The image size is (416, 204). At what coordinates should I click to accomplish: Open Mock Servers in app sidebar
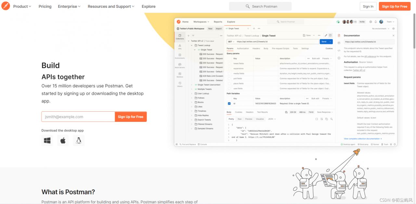tap(180, 65)
